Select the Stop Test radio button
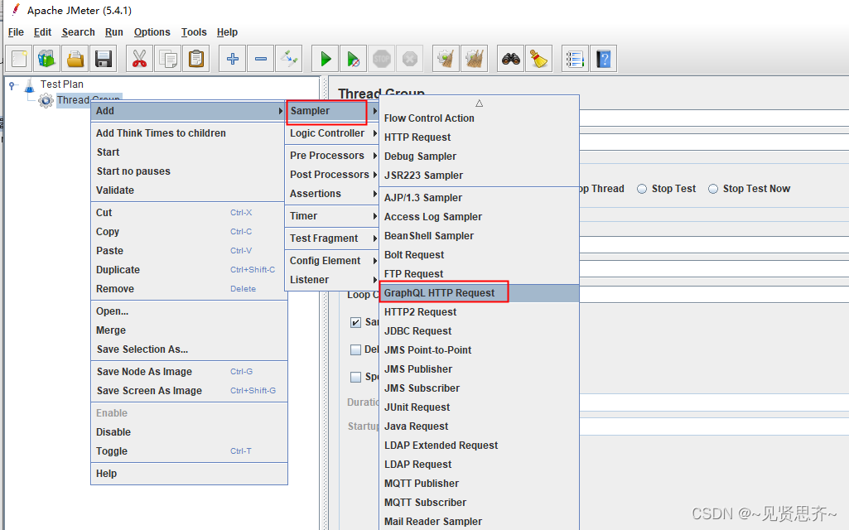Viewport: 849px width, 530px height. coord(642,189)
